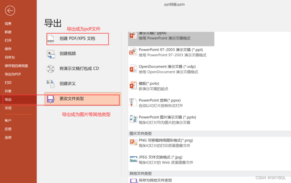
Task: Click the purple floppy change-file-type icon
Action: pos(51,99)
